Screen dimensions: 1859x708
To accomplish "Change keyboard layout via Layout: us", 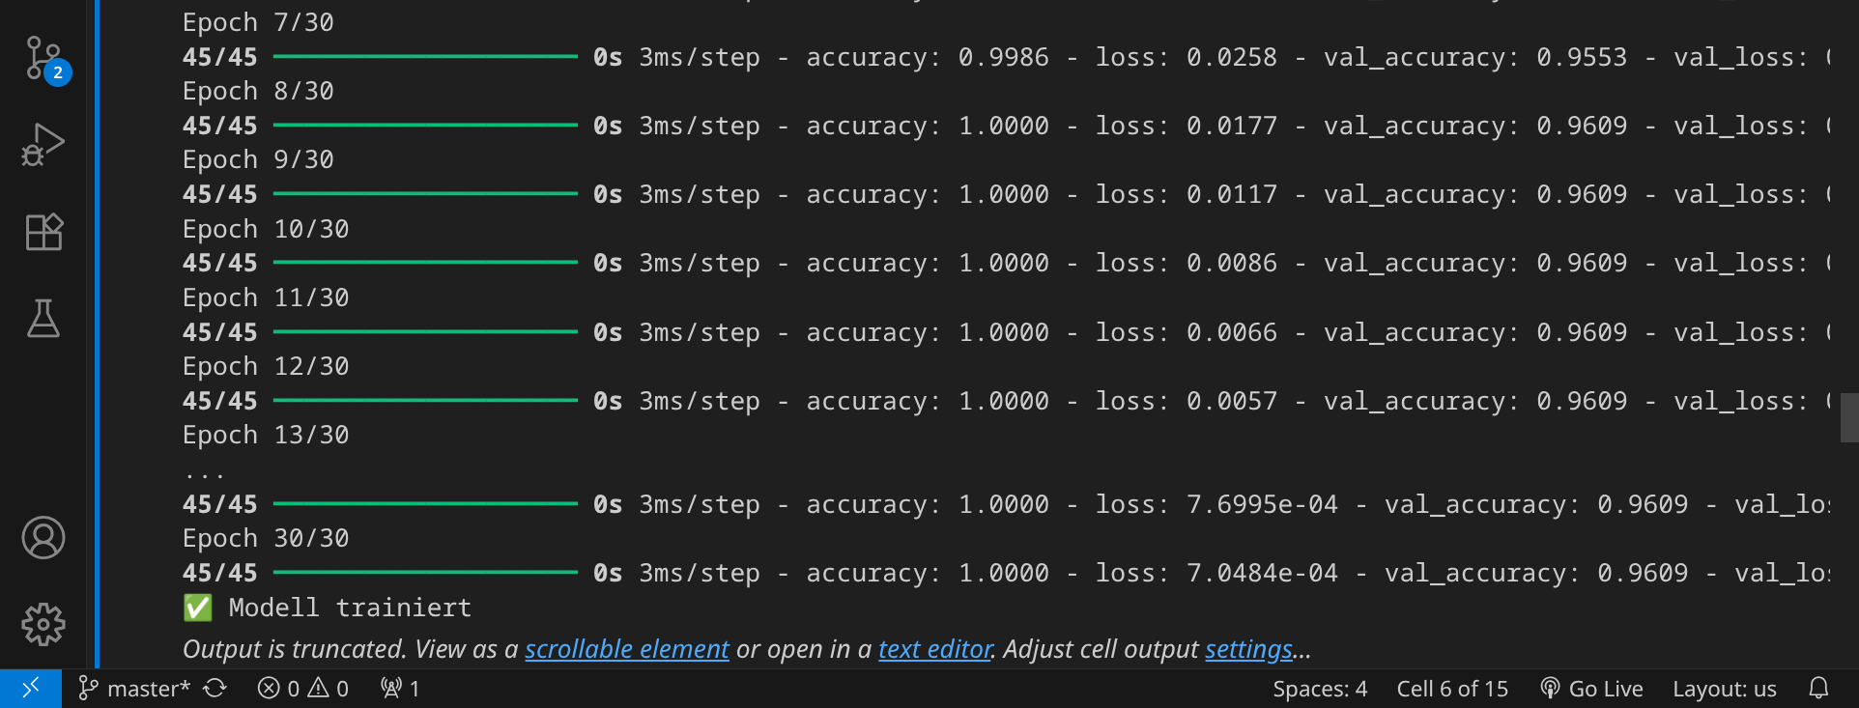I will point(1724,688).
